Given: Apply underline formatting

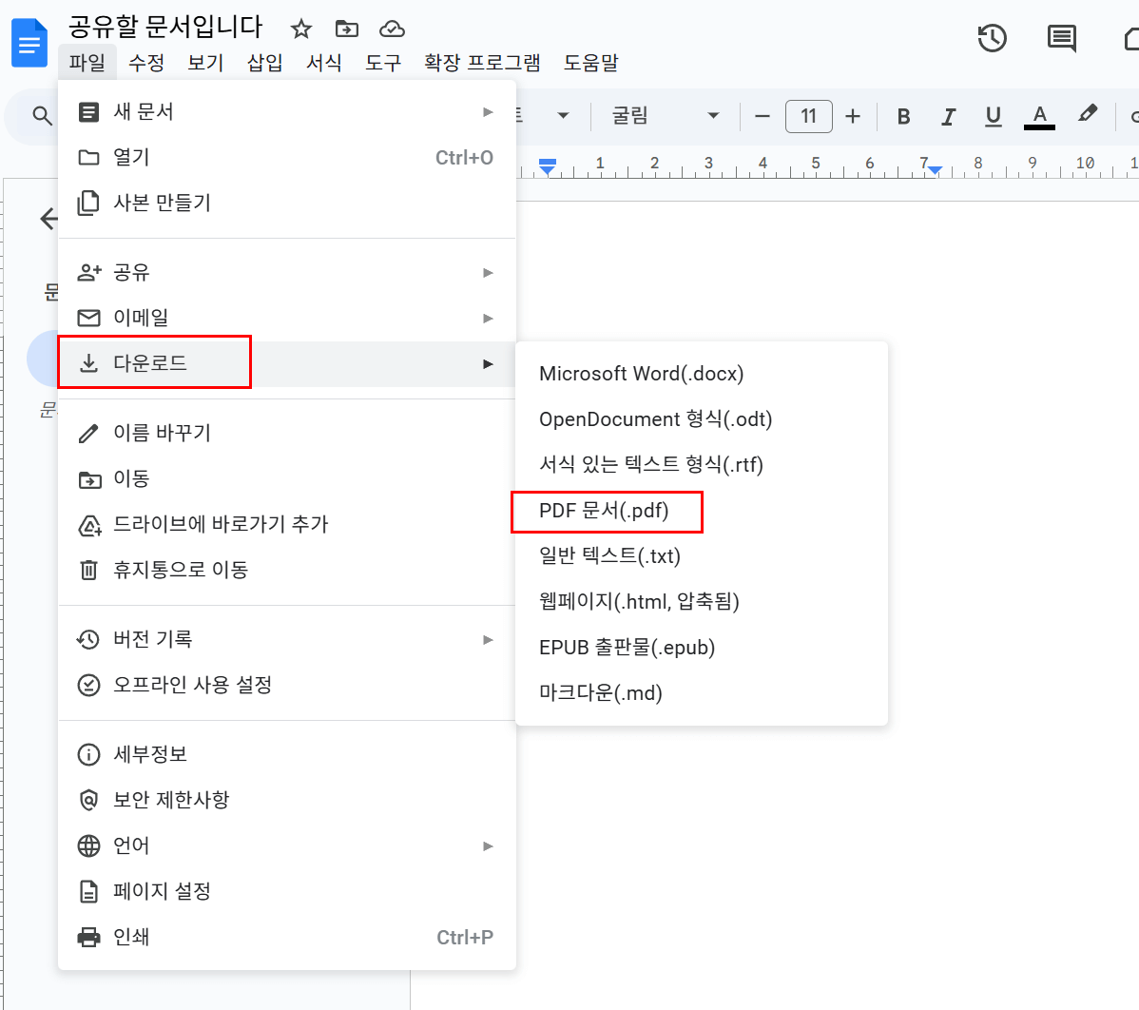Looking at the screenshot, I should [993, 116].
